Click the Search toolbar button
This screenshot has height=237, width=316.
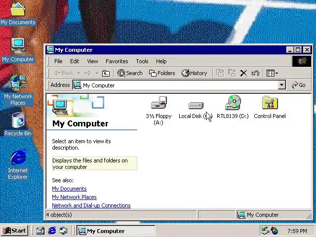pos(130,73)
